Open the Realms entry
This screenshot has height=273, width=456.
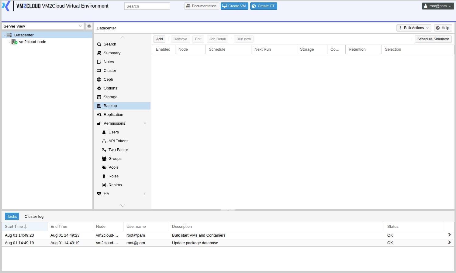122,185
